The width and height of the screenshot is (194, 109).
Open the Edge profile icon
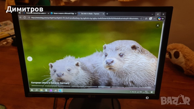tap(150, 18)
